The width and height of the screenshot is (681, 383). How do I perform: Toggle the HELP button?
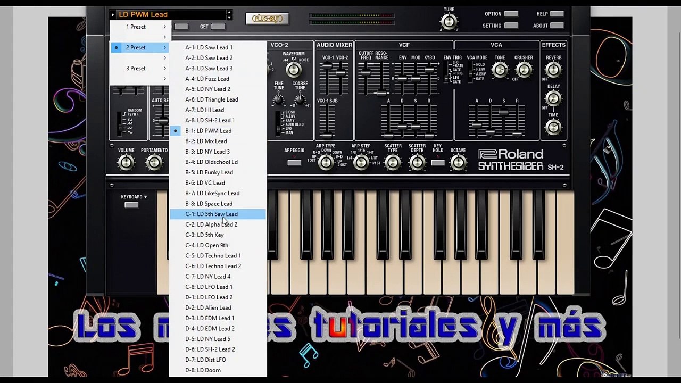(557, 14)
